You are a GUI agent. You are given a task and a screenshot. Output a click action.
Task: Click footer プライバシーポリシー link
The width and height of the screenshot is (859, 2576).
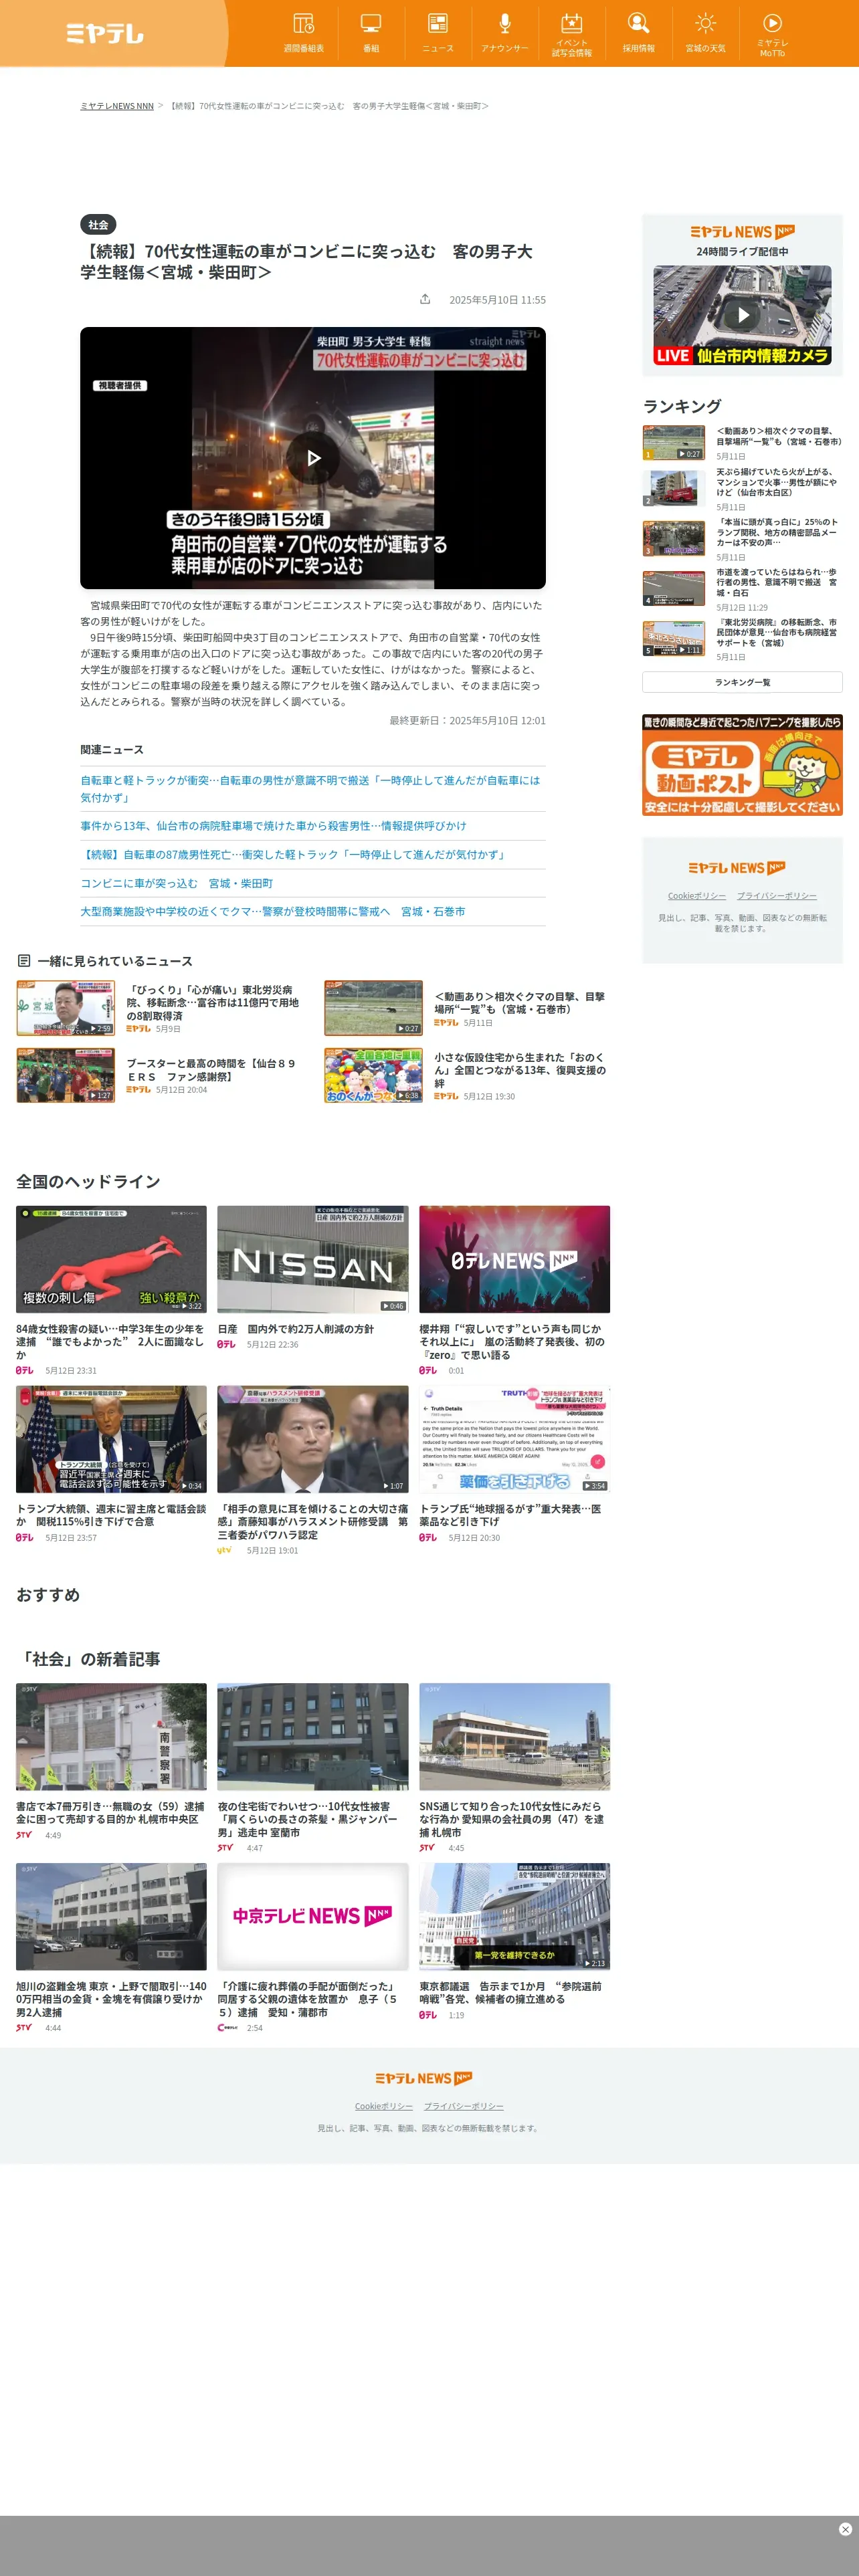464,2106
